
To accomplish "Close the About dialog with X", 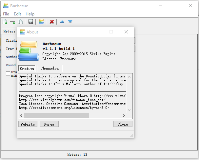I will (126, 32).
